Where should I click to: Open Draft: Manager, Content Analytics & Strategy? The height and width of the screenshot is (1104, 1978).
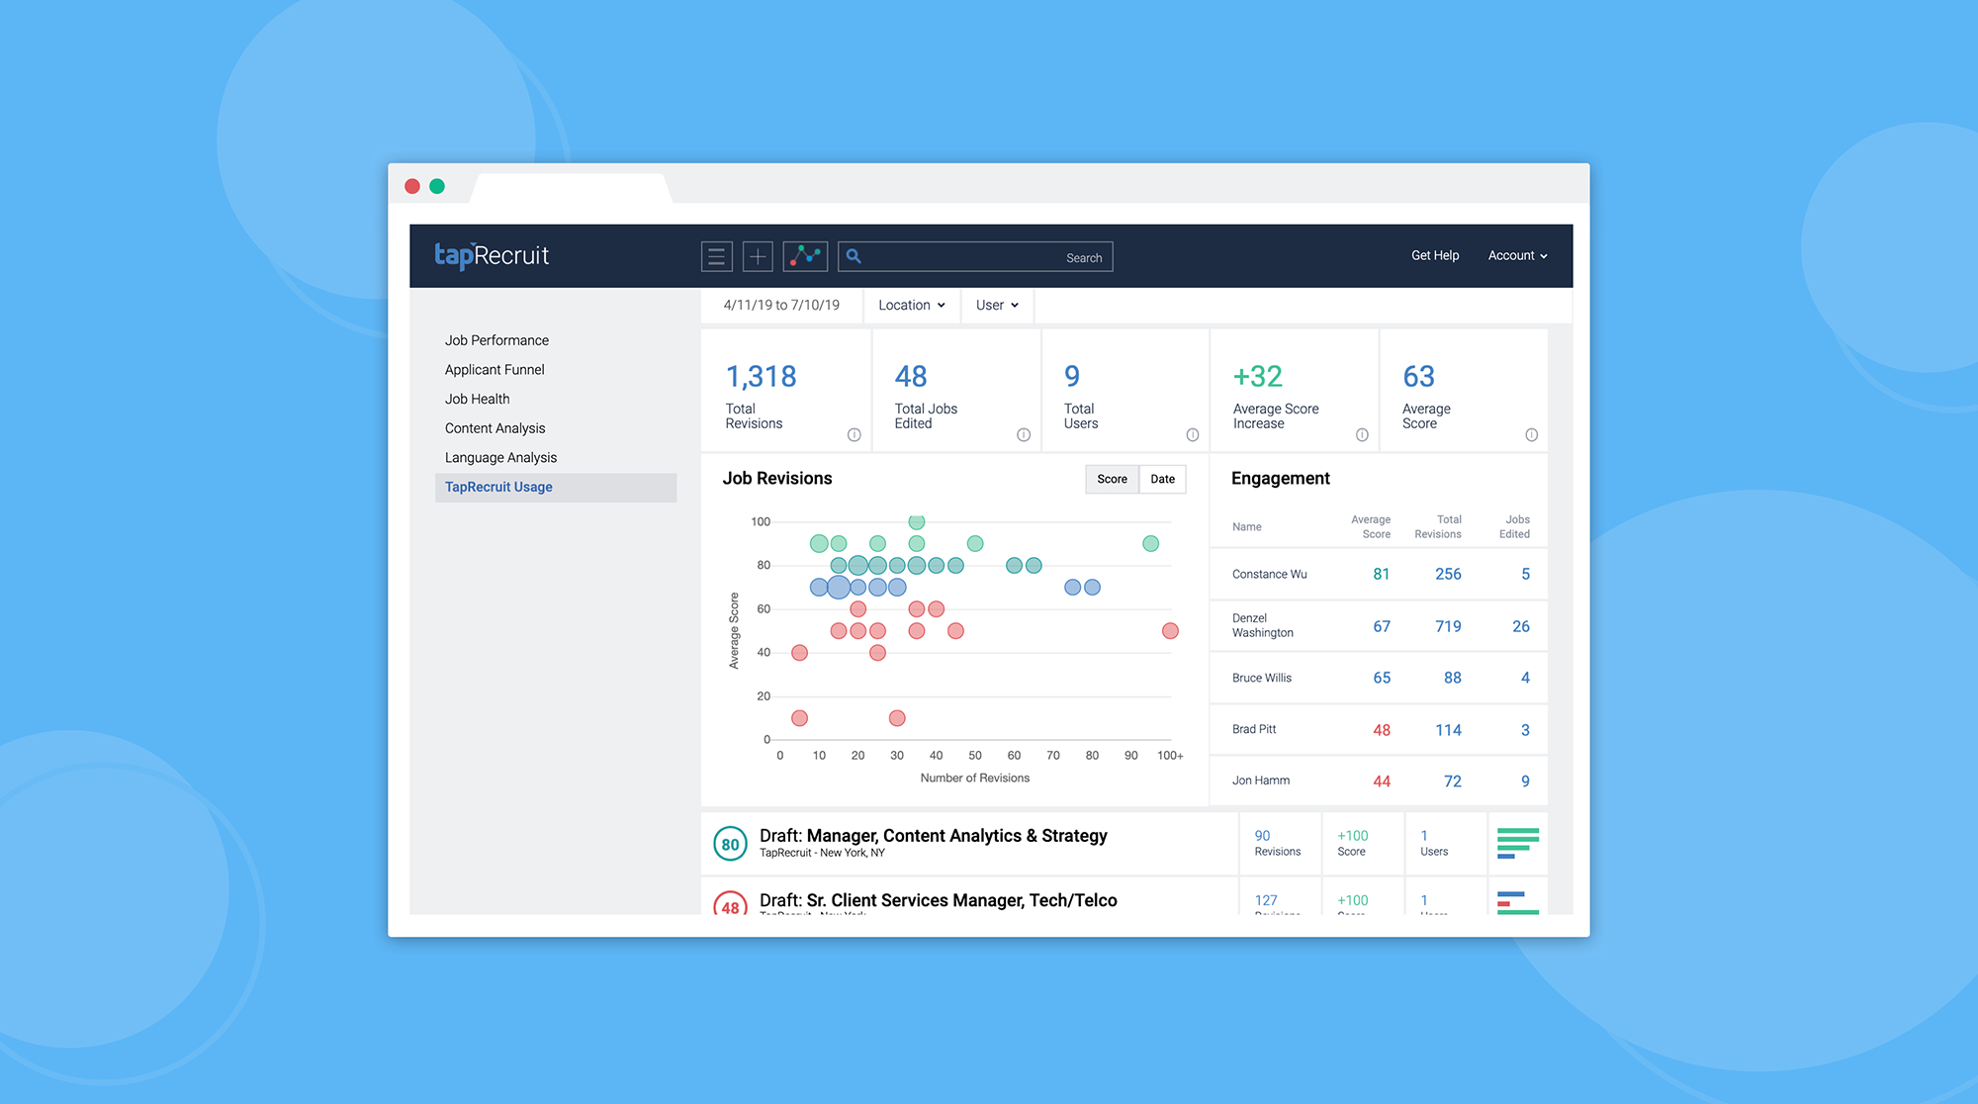pos(933,836)
